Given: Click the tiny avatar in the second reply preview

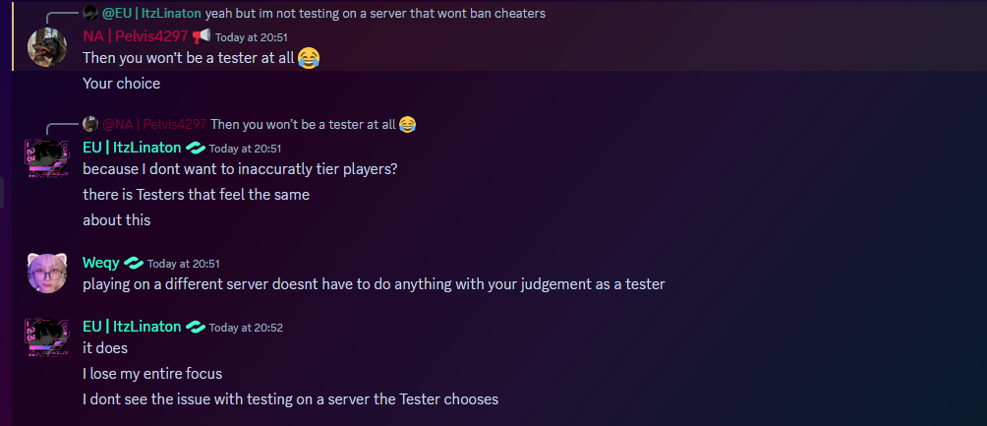Looking at the screenshot, I should click(x=90, y=124).
